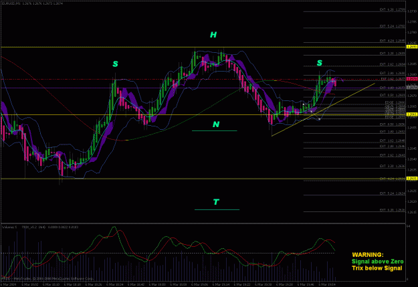Click the yellow WARNING: text
Image resolution: width=418 pixels, height=287 pixels.
pyautogui.click(x=368, y=255)
